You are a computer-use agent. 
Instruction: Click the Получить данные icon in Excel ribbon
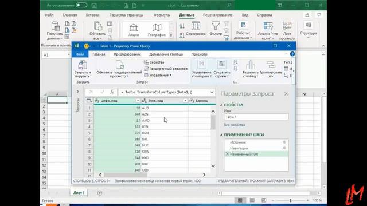pyautogui.click(x=56, y=26)
